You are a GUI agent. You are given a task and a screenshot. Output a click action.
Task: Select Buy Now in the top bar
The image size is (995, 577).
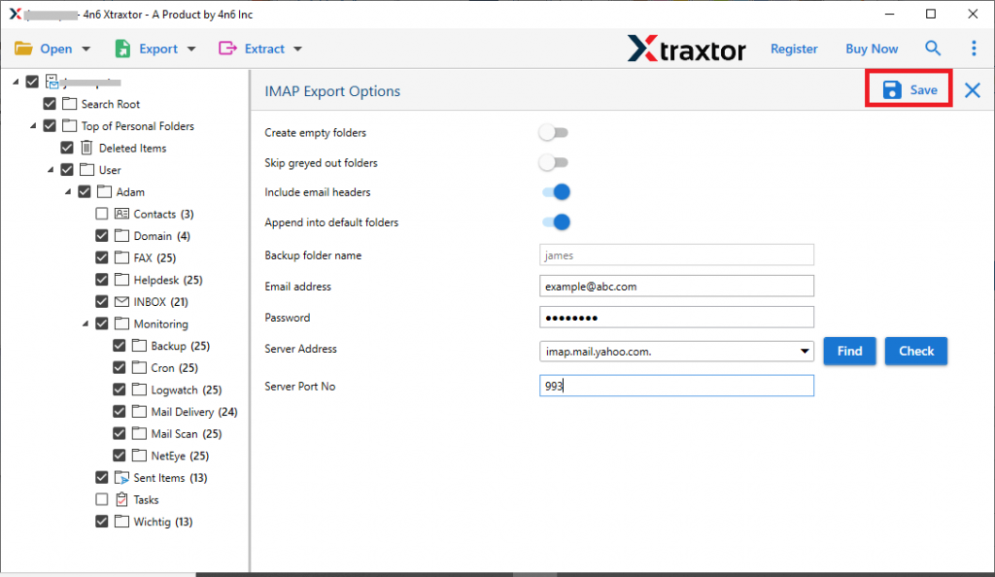pos(871,48)
